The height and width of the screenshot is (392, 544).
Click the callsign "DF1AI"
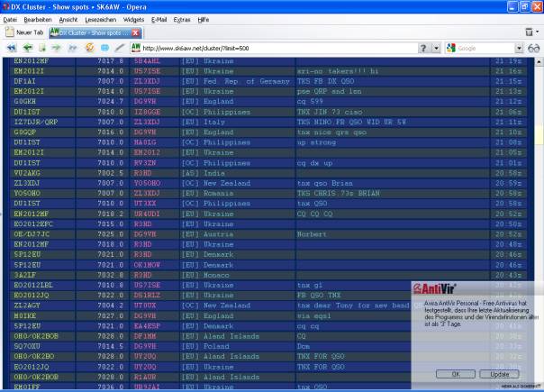24,81
